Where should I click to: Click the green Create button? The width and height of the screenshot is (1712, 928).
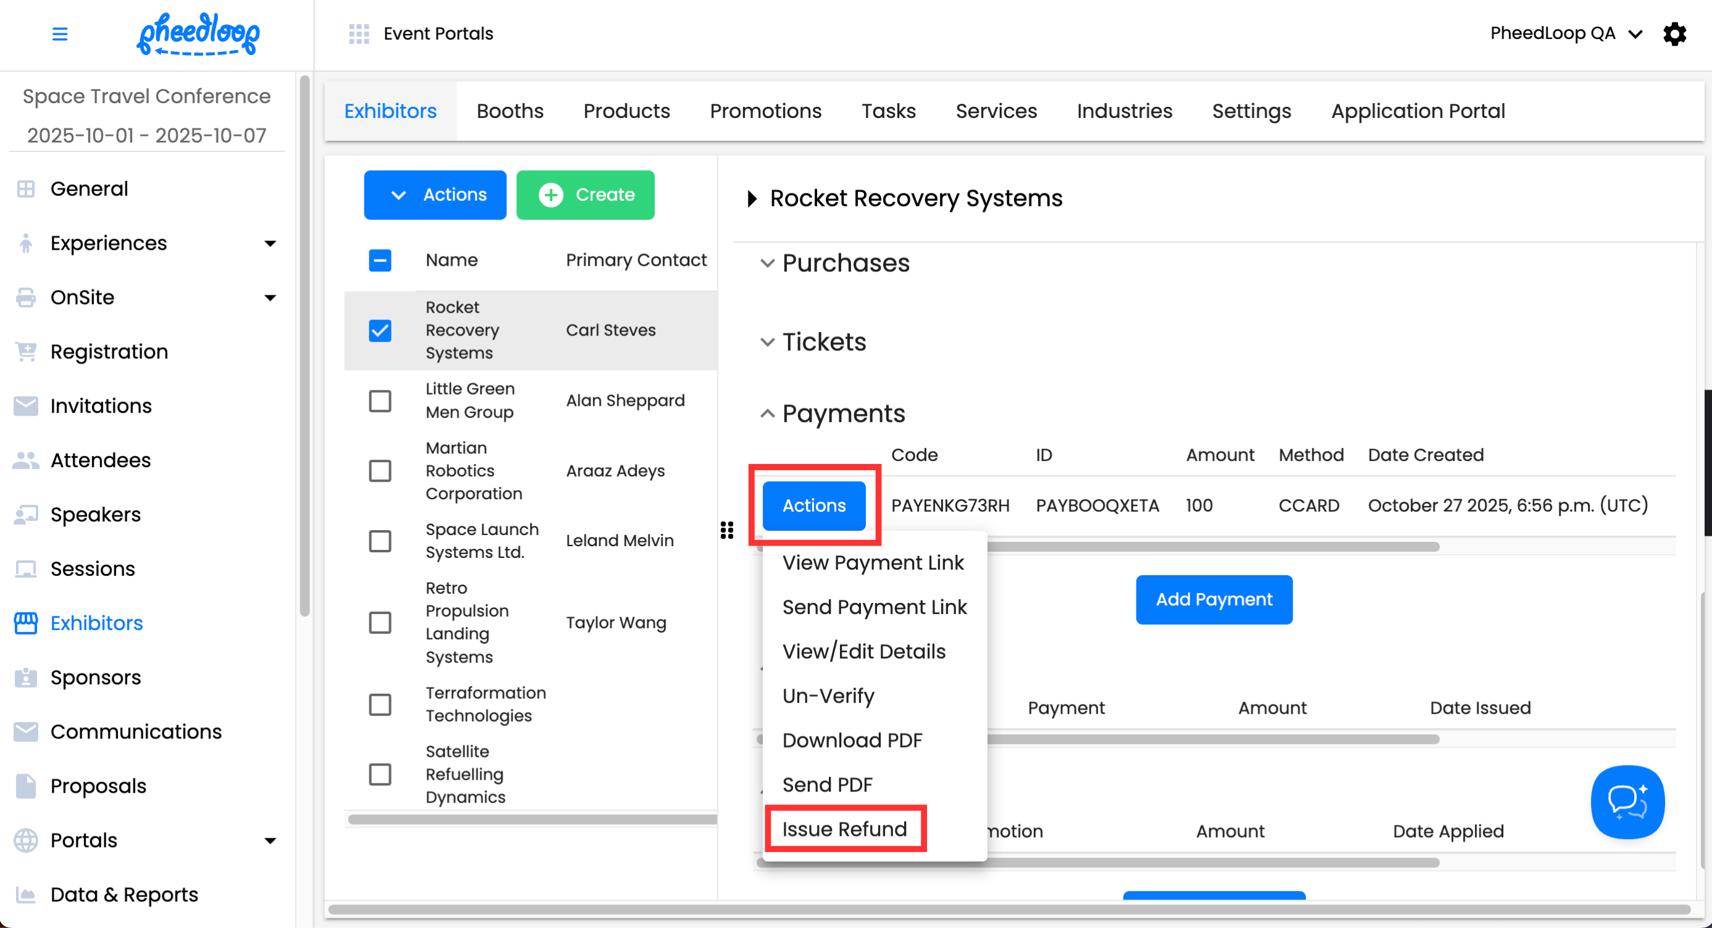click(x=585, y=195)
